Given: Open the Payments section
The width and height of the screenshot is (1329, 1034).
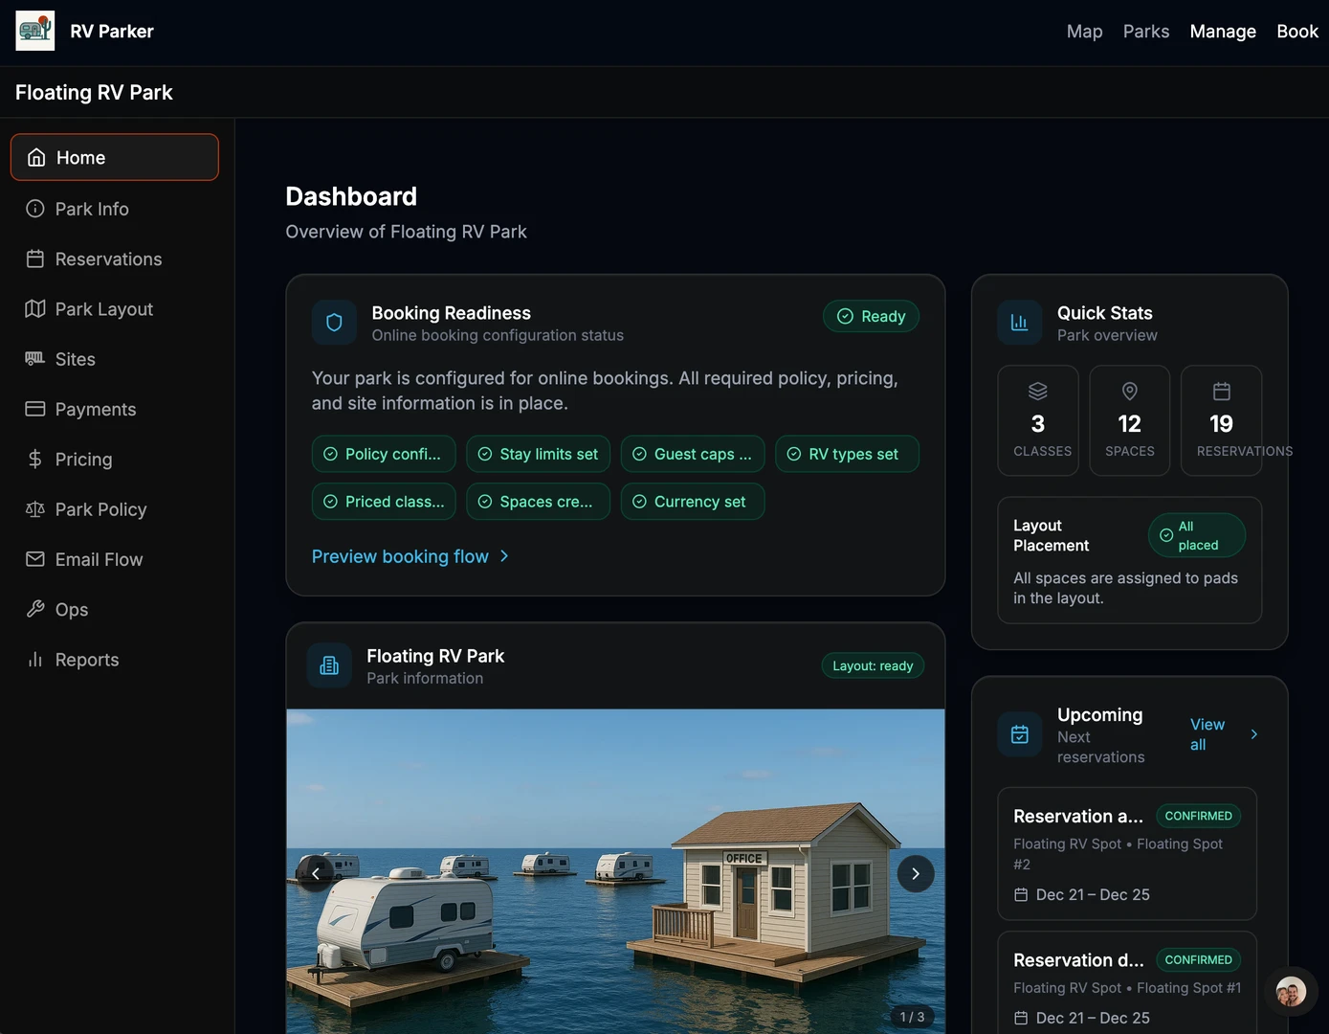Looking at the screenshot, I should (95, 410).
